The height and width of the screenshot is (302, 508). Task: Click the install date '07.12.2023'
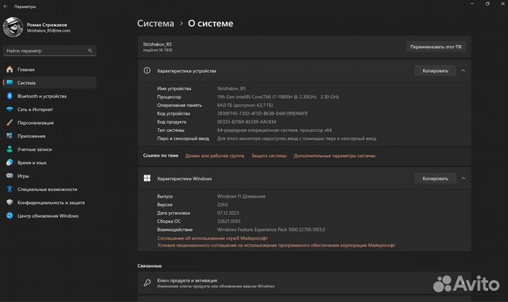click(228, 213)
